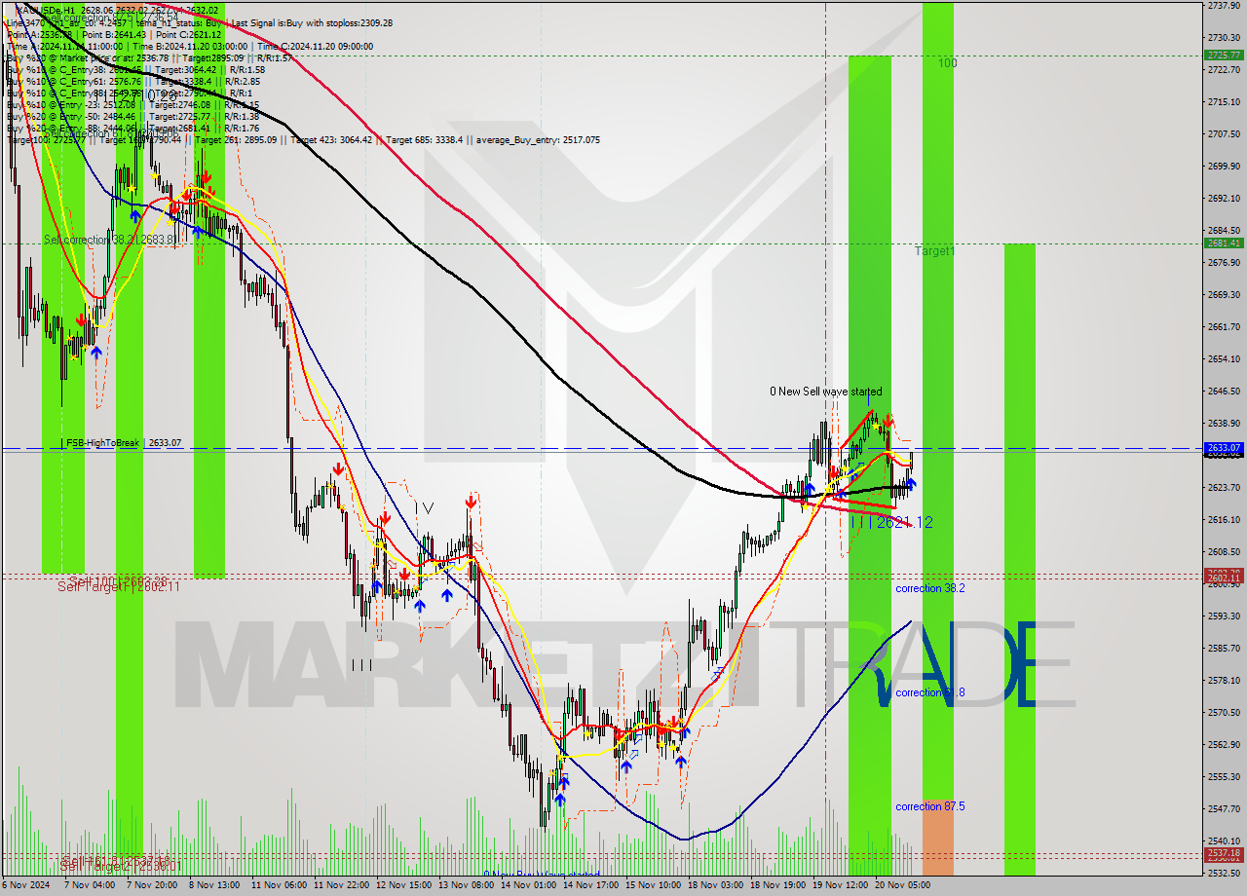
Task: Click the 2578.10 price axis label
Action: click(x=1224, y=680)
